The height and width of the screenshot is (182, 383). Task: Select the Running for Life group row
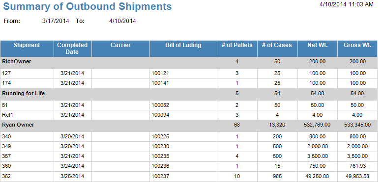point(189,95)
